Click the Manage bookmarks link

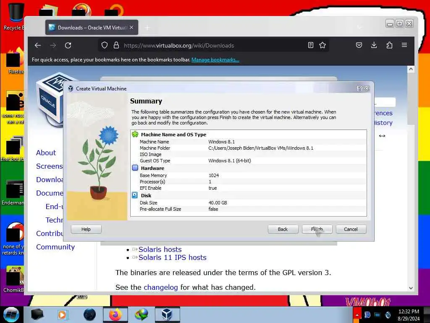(x=215, y=60)
